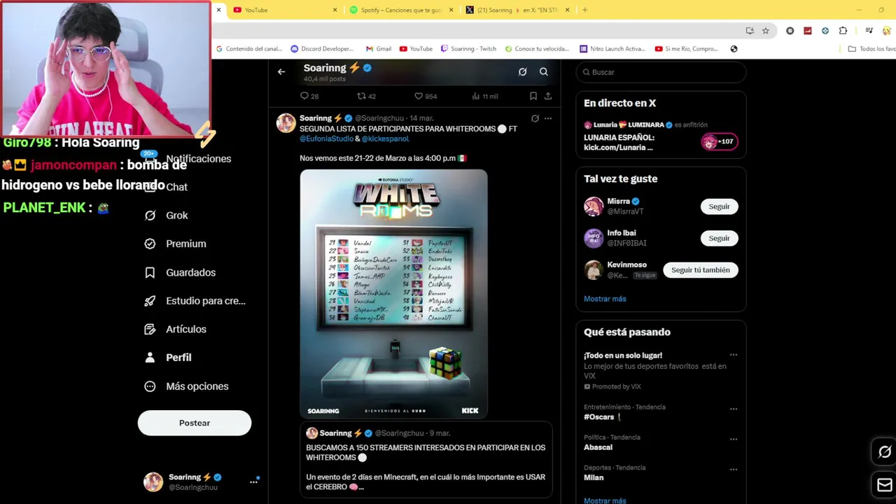Open the Gmail bookmark
This screenshot has width=896, height=504.
(379, 49)
